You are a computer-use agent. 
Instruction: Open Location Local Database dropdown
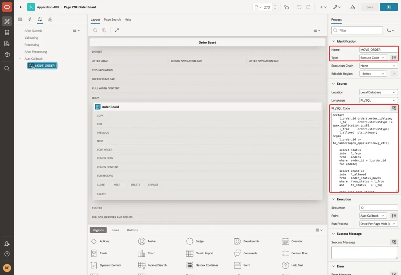[x=378, y=92]
